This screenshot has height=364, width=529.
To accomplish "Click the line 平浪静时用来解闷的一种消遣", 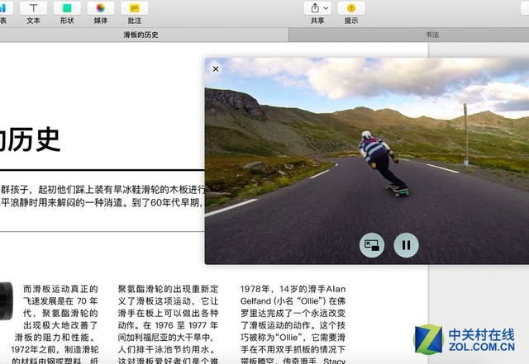I will click(101, 202).
